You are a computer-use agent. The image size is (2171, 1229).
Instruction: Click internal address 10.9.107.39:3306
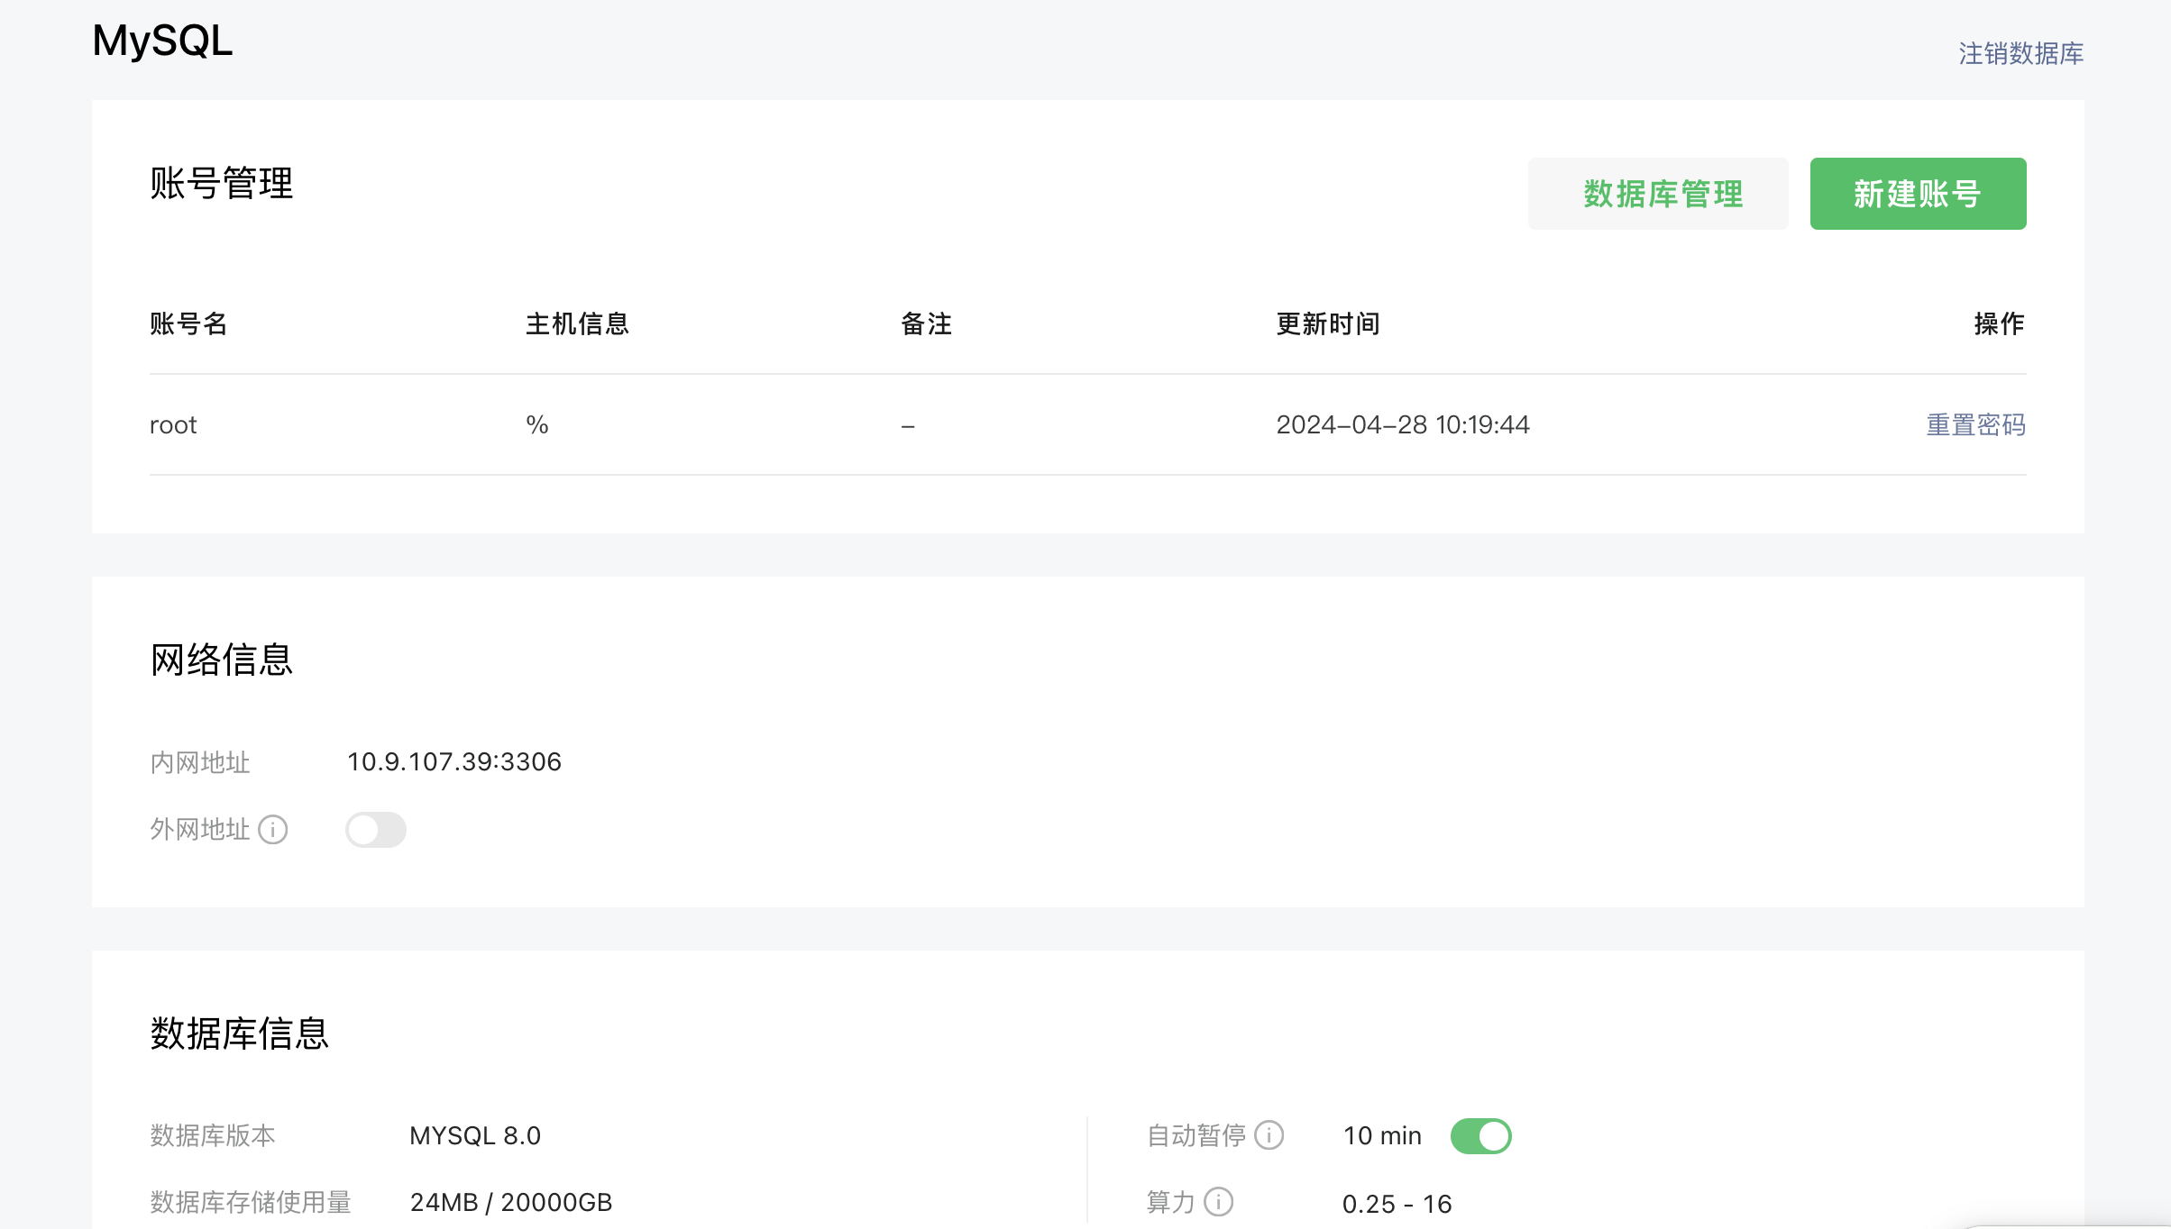click(454, 762)
